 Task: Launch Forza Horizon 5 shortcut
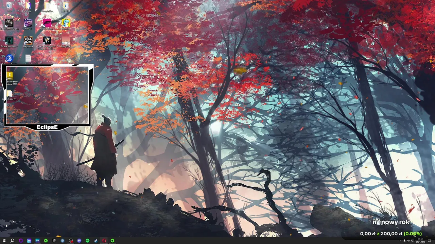pyautogui.click(x=47, y=24)
